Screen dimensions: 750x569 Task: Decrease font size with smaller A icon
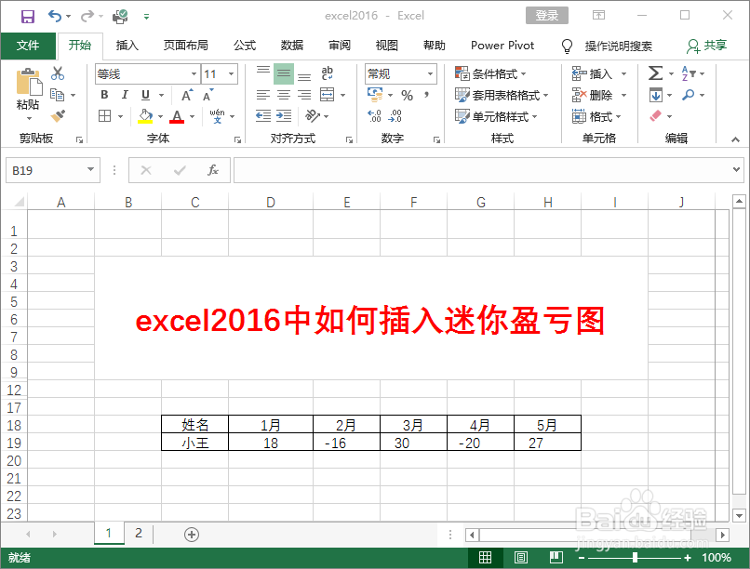click(x=208, y=95)
